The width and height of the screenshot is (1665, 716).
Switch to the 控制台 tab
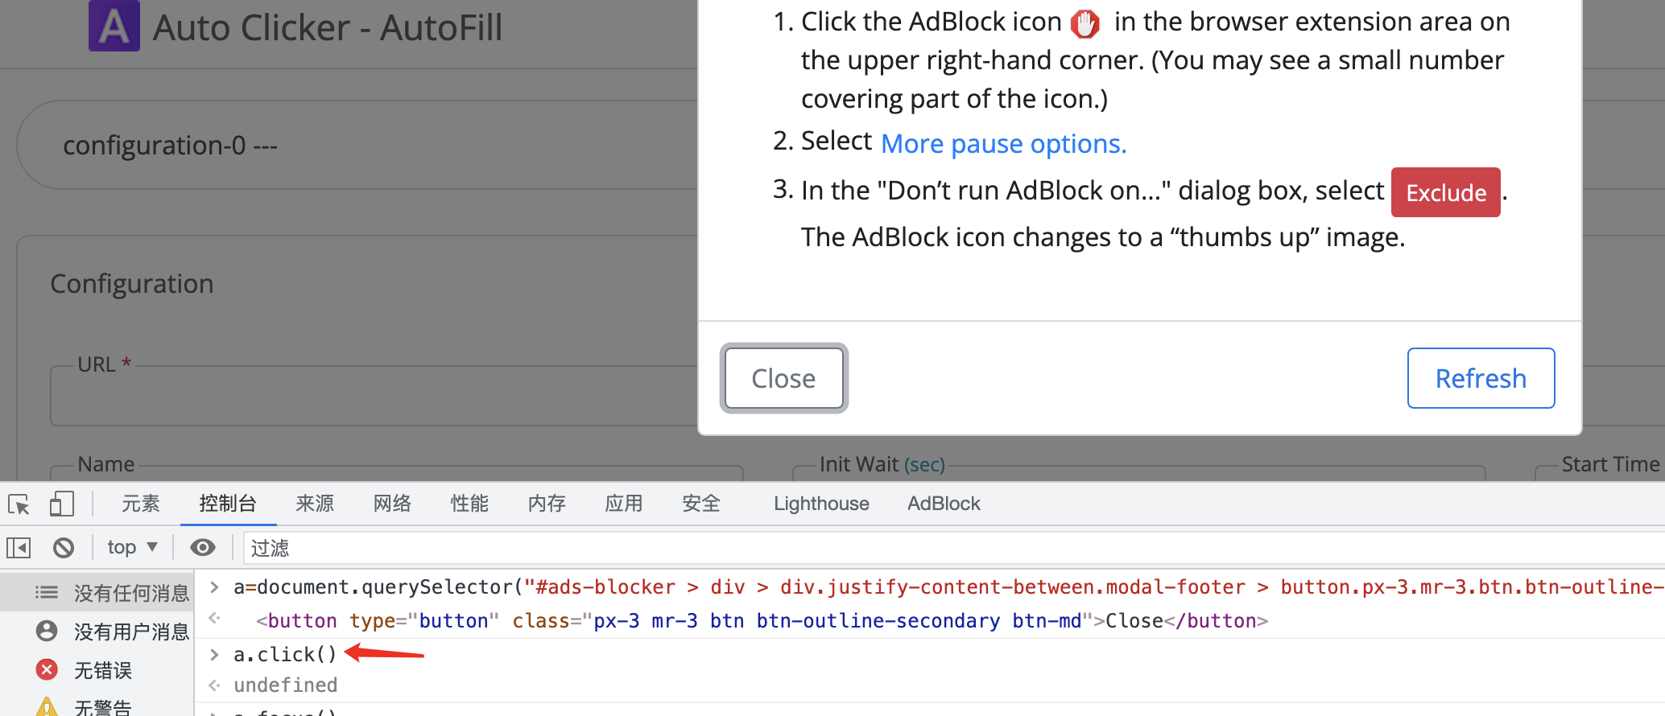(228, 504)
